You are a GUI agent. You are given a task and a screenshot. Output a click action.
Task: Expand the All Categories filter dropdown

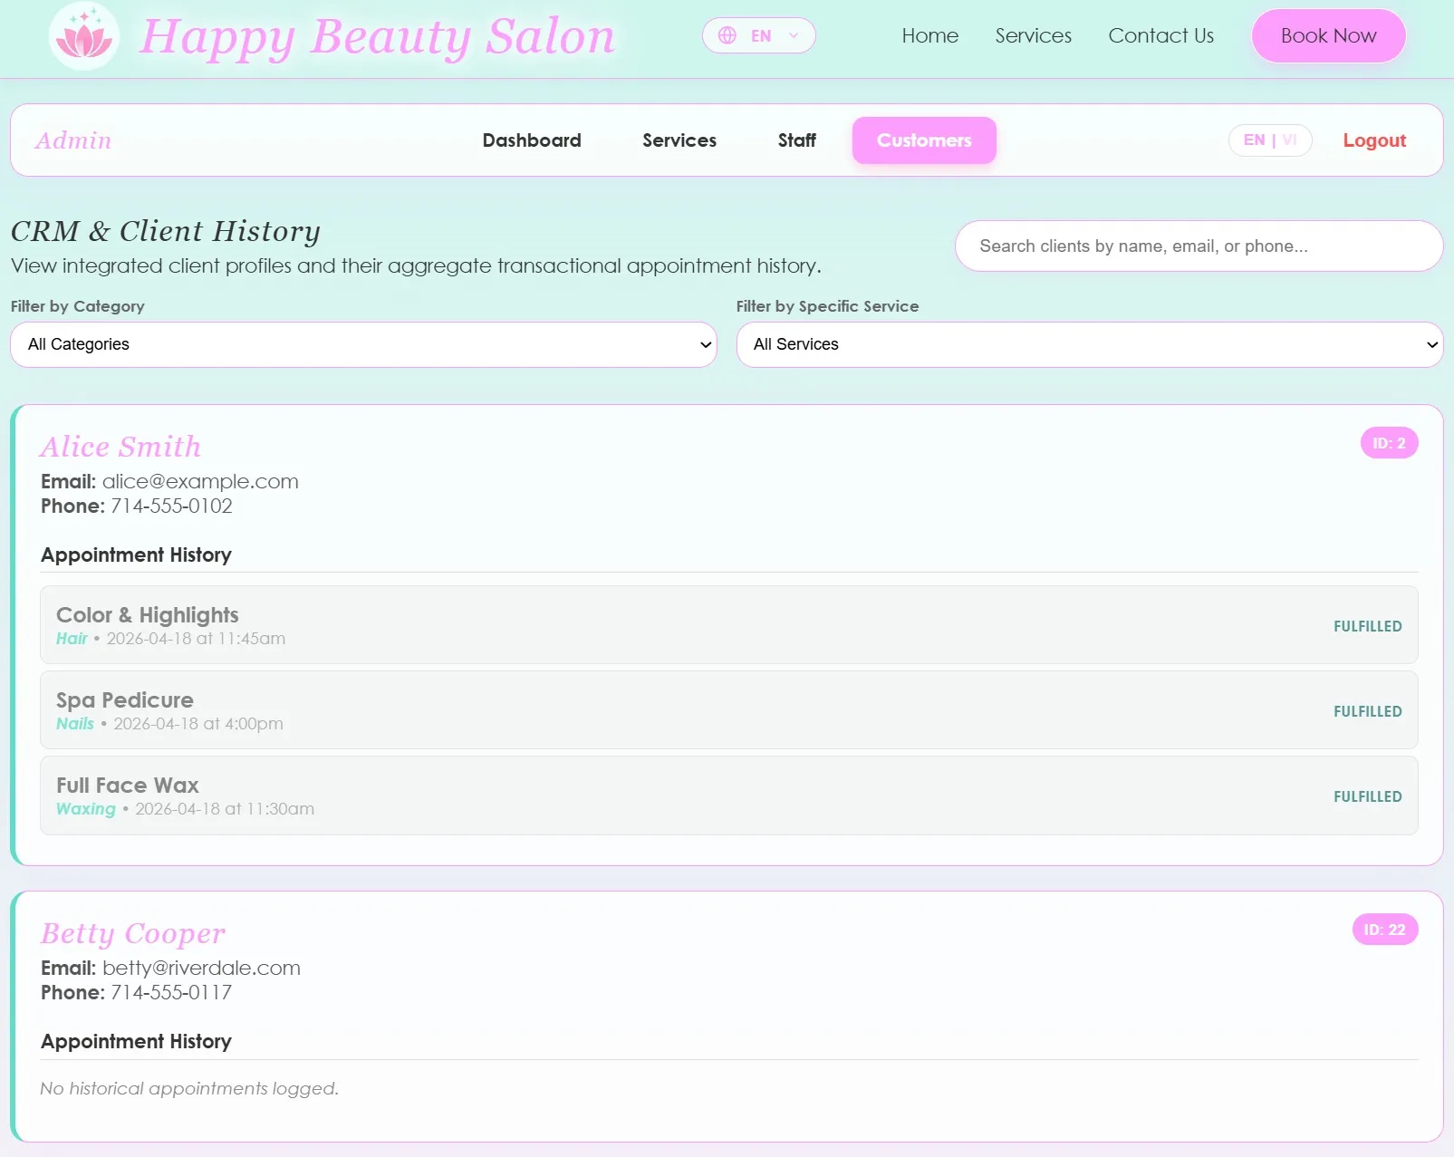click(x=363, y=344)
